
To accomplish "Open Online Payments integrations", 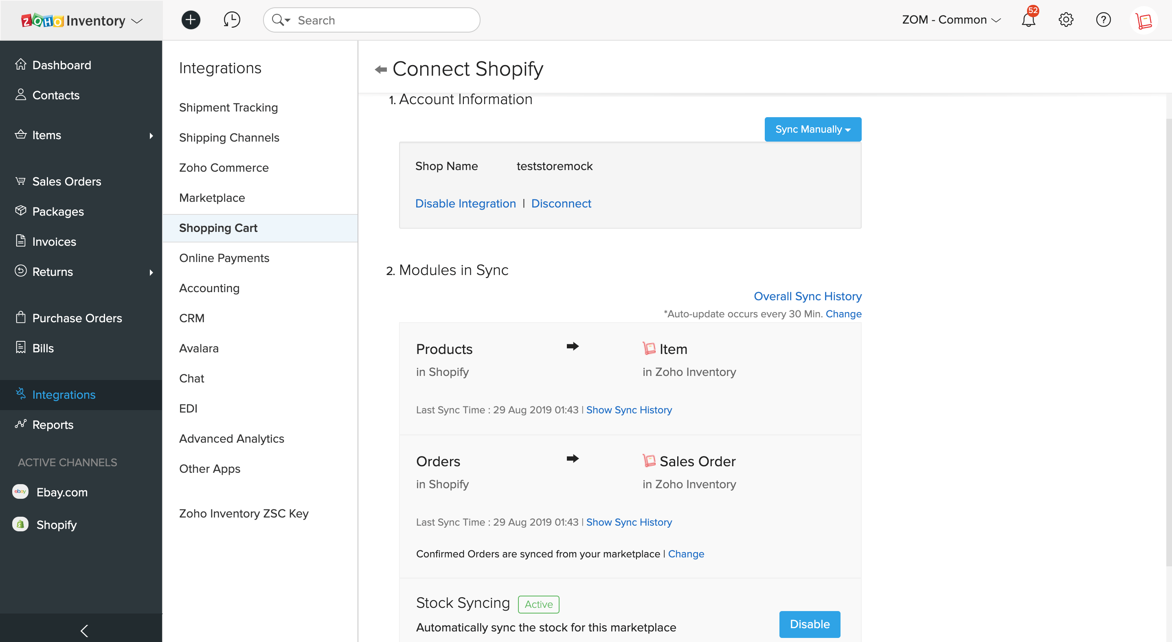I will (x=224, y=258).
